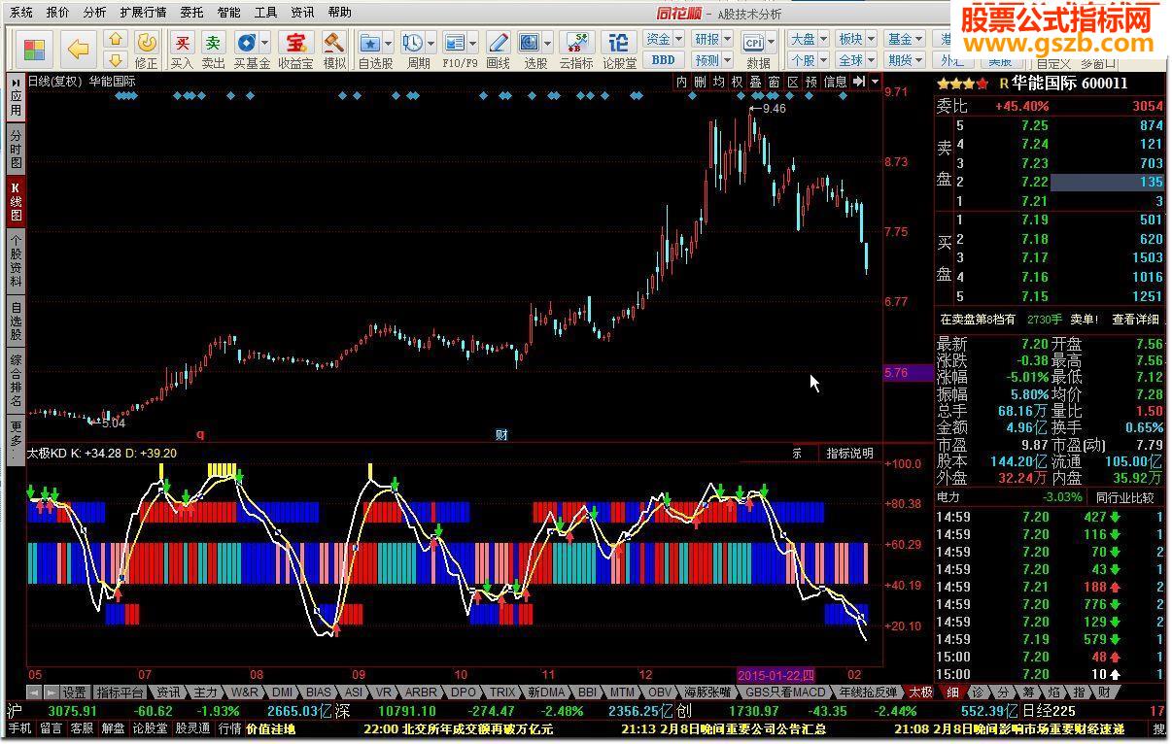This screenshot has width=1172, height=744.
Task: Click the 同行业比较 link
Action: tap(1124, 497)
